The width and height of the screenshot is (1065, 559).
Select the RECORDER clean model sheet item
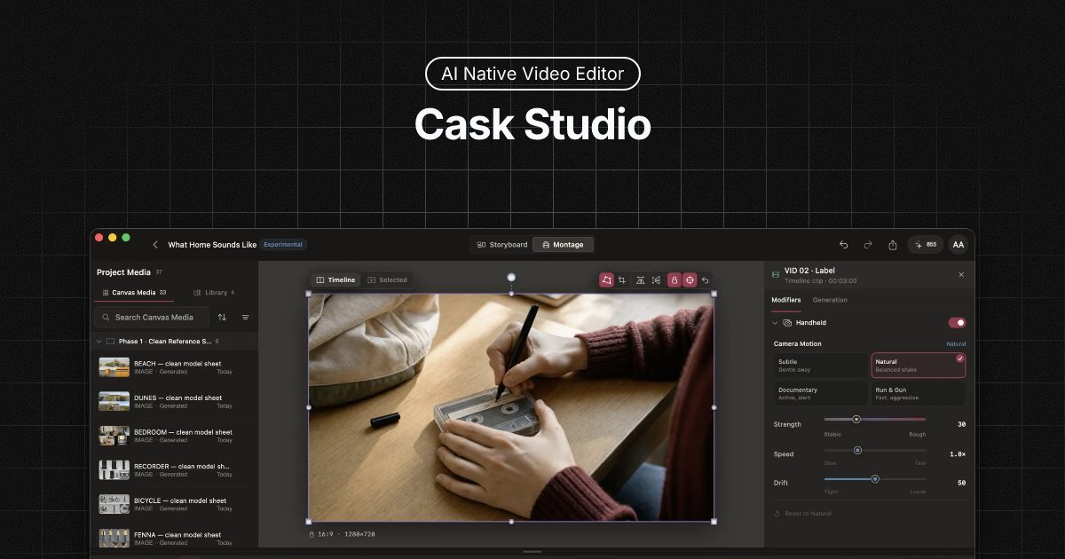click(176, 469)
